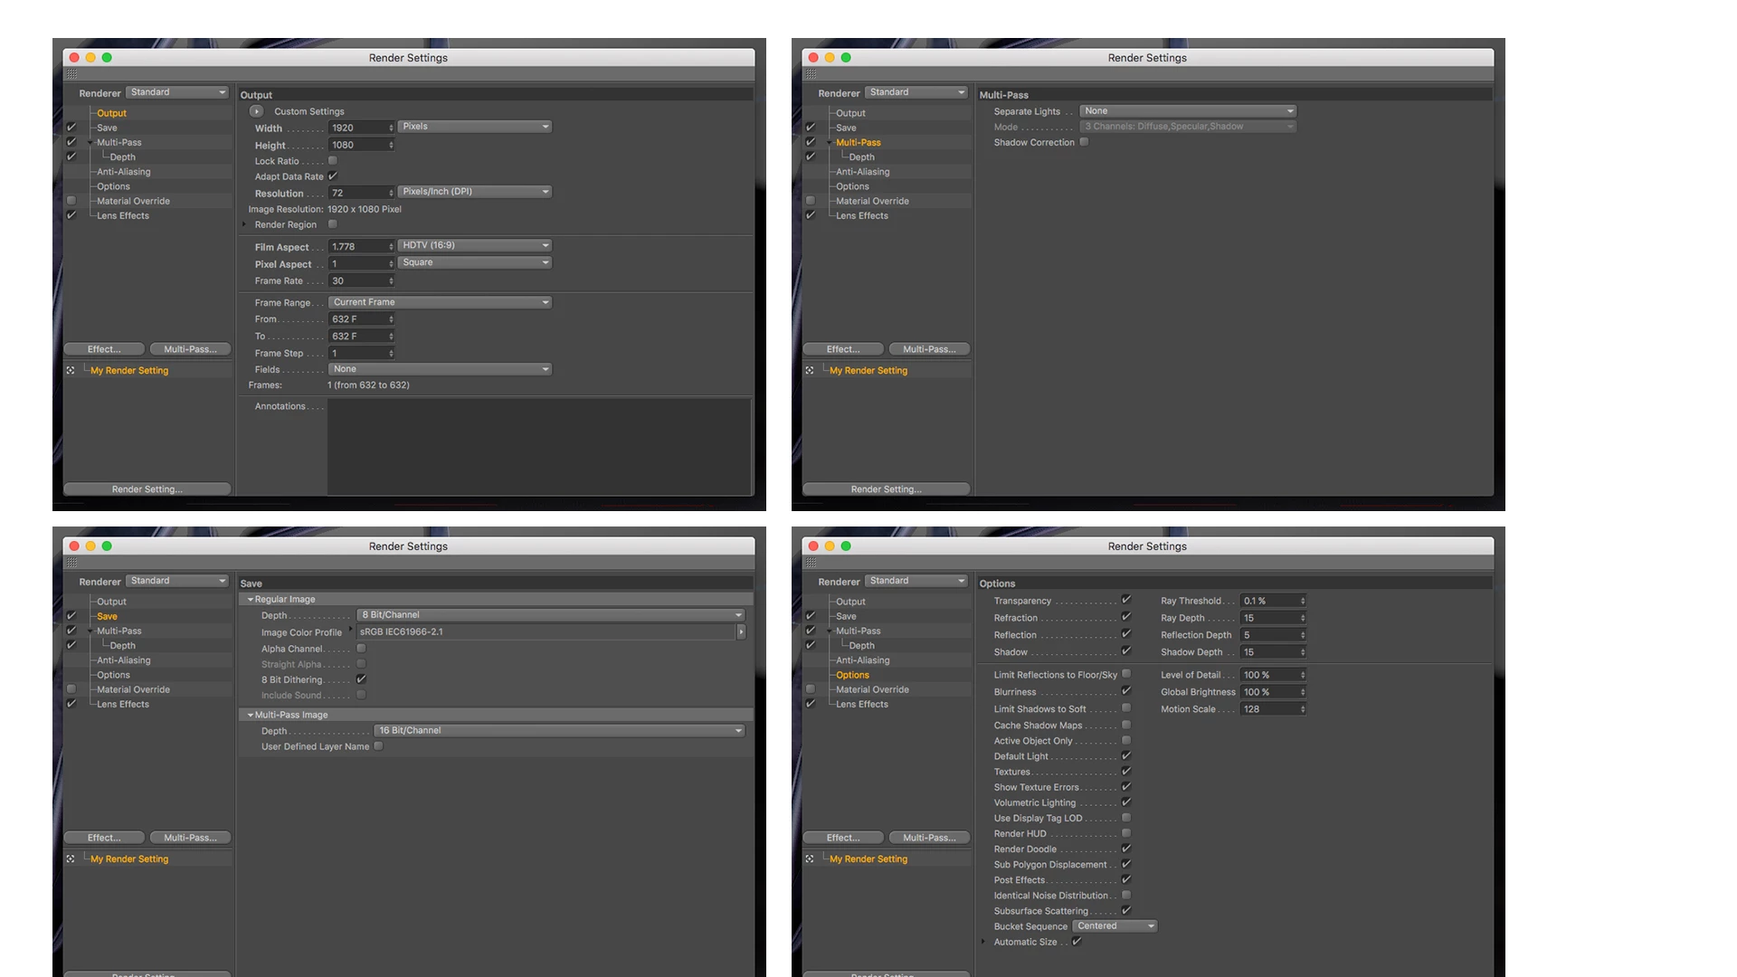Open the 16 Bit/Channel Multi-Pass depth dropdown
Screen dimensions: 1737x977
click(x=559, y=731)
